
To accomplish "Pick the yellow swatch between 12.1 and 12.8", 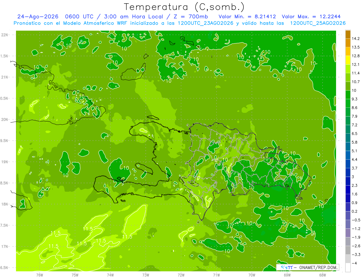I will point(348,60).
